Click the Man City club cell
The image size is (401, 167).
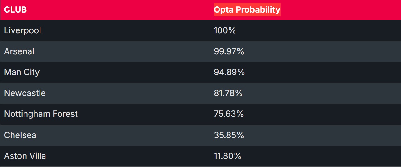tap(22, 72)
